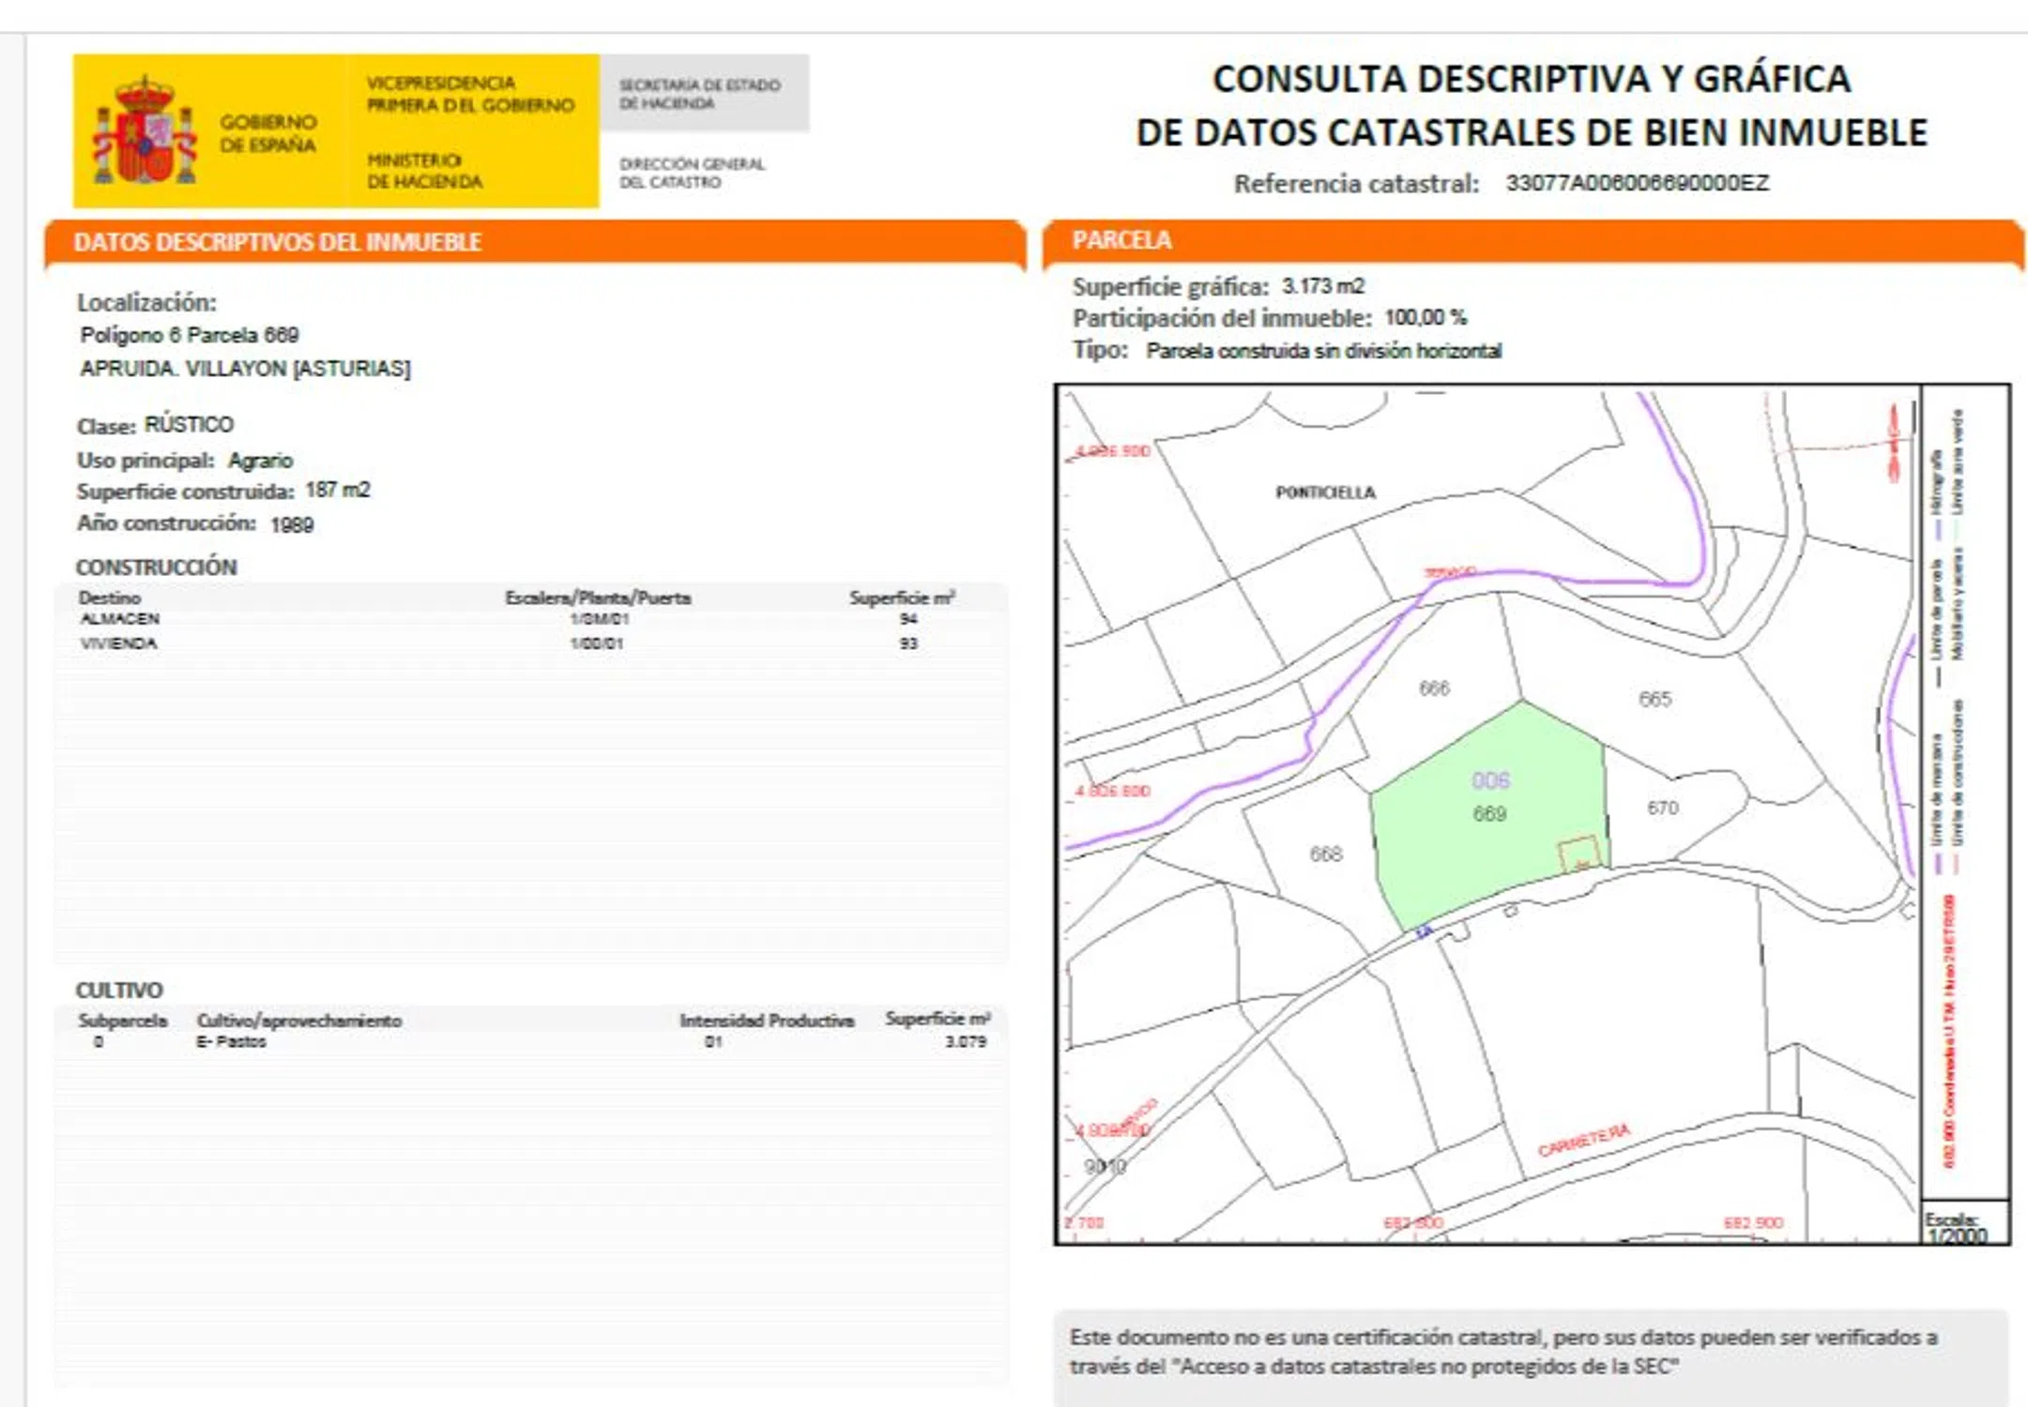2028x1407 pixels.
Task: Click the grey Secretaría de Estado de Hacienda box
Action: (704, 93)
